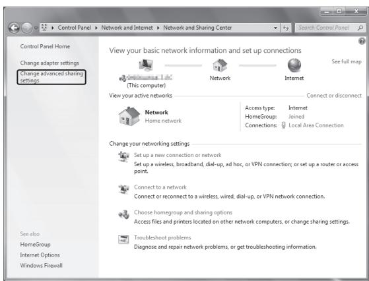Open Troubleshoot problems link
Viewport: 369px width, 281px height.
pos(162,237)
